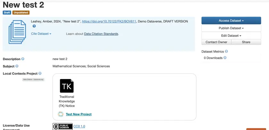Viewport: 269px width, 130px height.
Task: Open the Edit Dataset dropdown menu
Action: coord(231,36)
